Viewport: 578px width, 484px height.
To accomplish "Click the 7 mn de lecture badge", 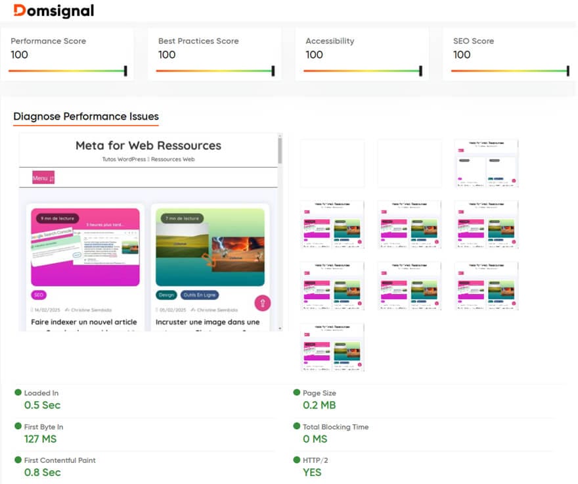I will coord(182,218).
